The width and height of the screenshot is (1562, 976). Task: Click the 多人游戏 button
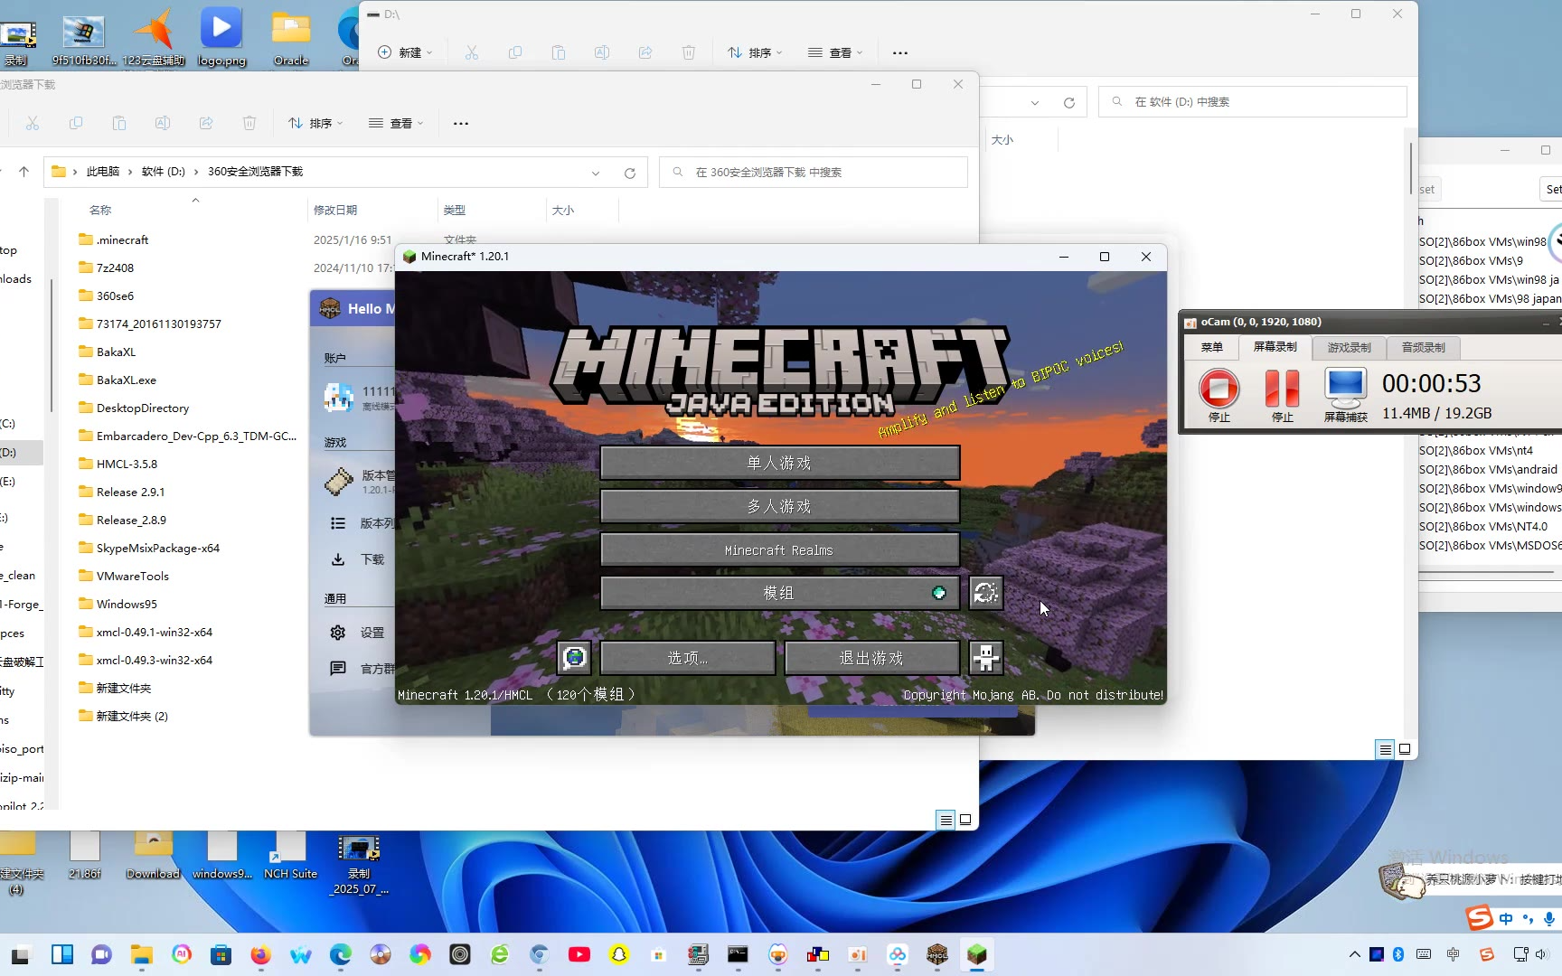[x=779, y=506]
